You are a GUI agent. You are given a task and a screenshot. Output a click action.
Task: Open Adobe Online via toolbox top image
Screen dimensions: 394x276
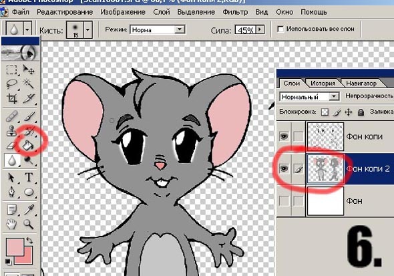coord(20,53)
